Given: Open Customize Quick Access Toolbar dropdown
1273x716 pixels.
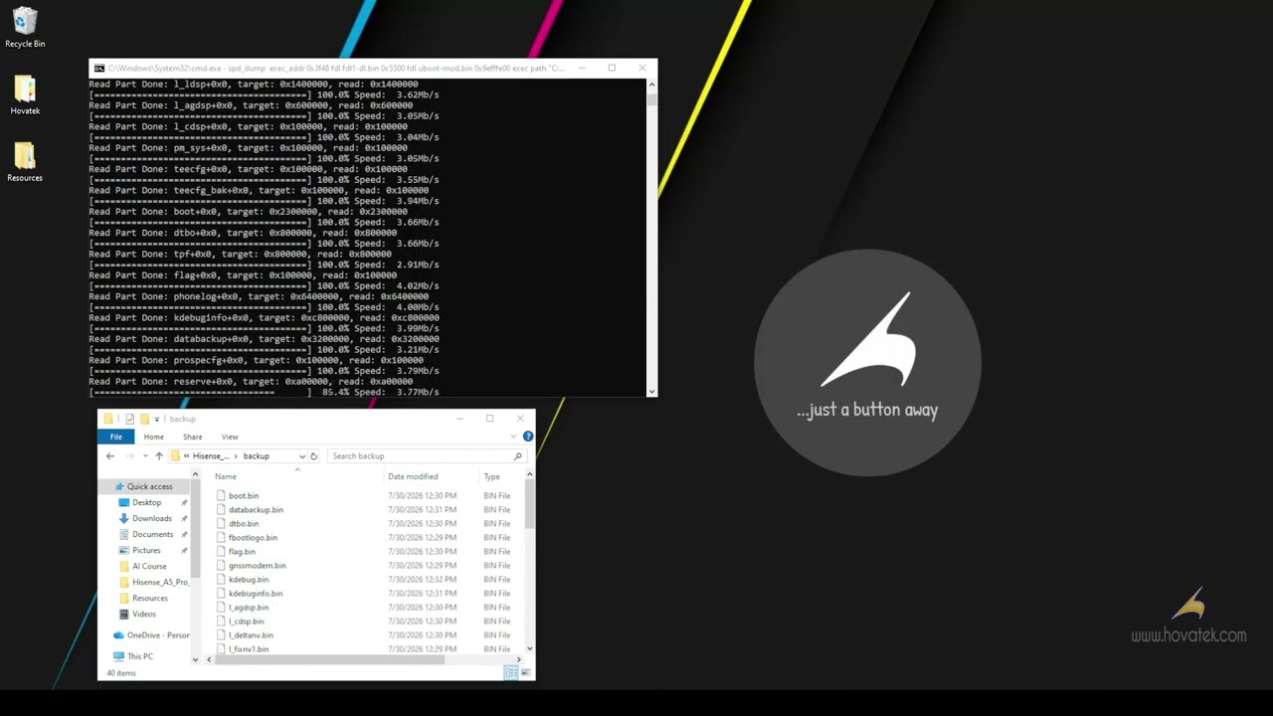Looking at the screenshot, I should click(157, 420).
